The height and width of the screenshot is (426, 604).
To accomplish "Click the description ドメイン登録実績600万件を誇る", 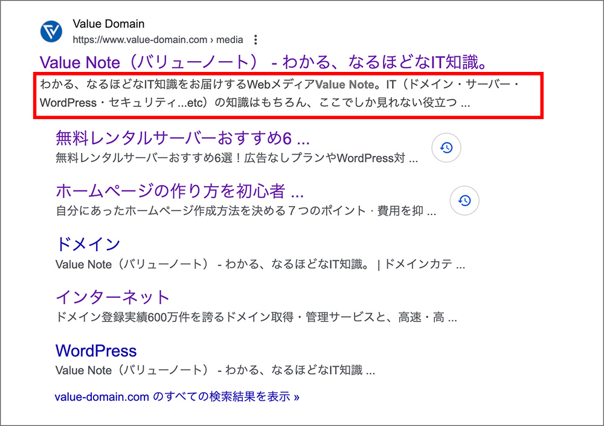I will [256, 317].
